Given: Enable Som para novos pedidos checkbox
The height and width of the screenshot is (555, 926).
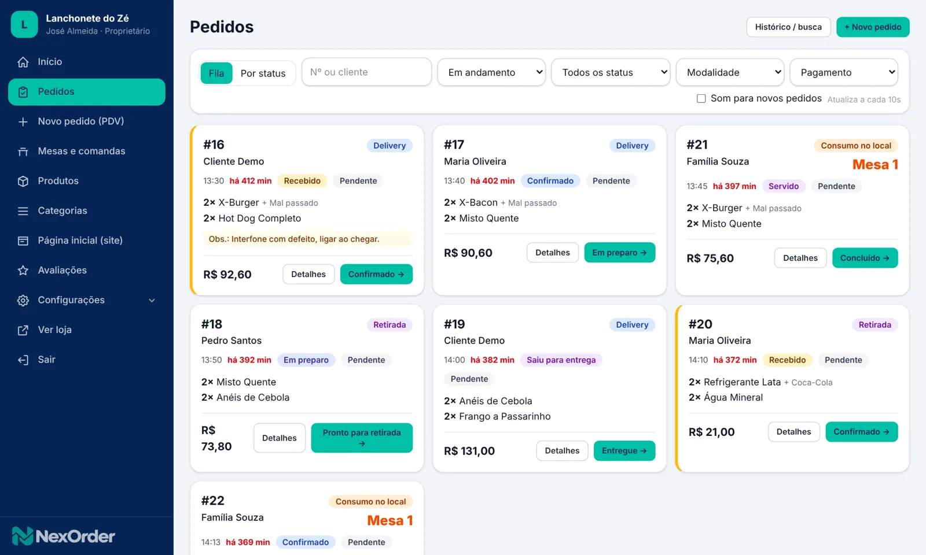Looking at the screenshot, I should click(x=701, y=99).
